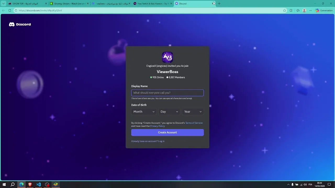
Task: Click the Discord logo in the page header
Action: (20, 24)
